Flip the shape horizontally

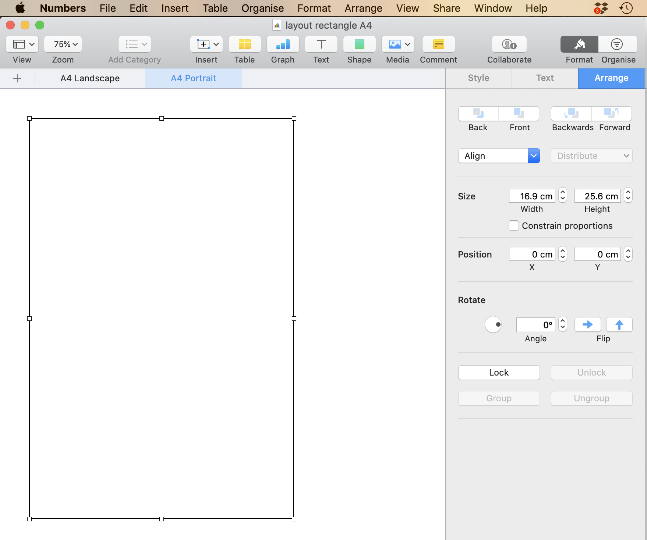(x=587, y=324)
